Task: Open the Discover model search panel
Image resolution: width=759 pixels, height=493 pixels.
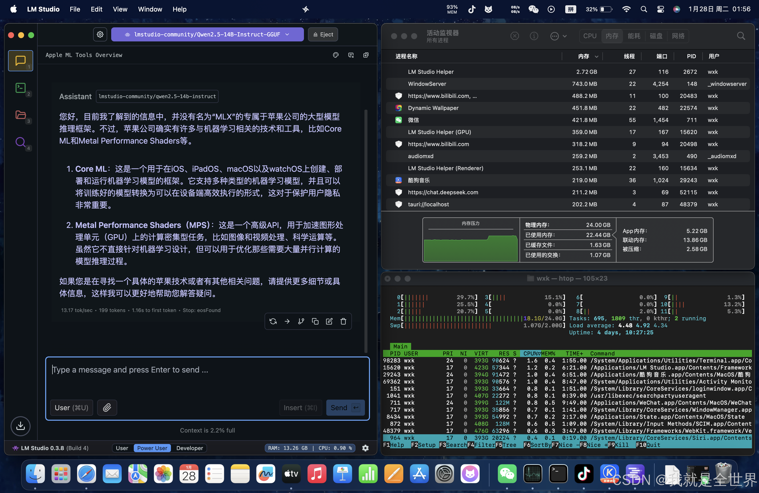Action: click(20, 143)
